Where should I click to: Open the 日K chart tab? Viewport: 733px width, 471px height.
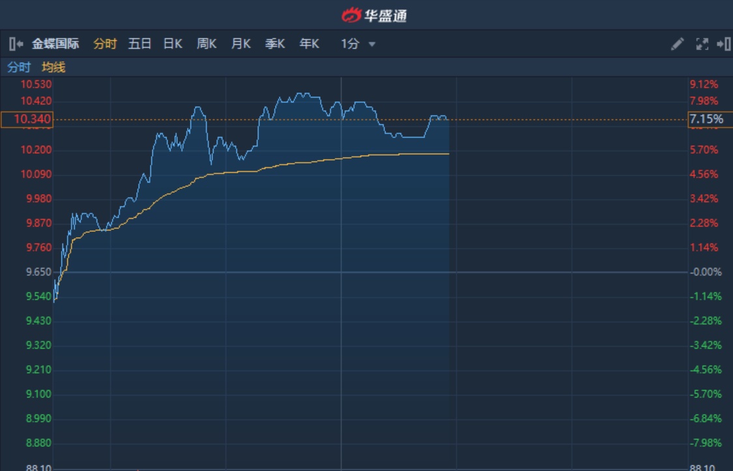pyautogui.click(x=173, y=44)
